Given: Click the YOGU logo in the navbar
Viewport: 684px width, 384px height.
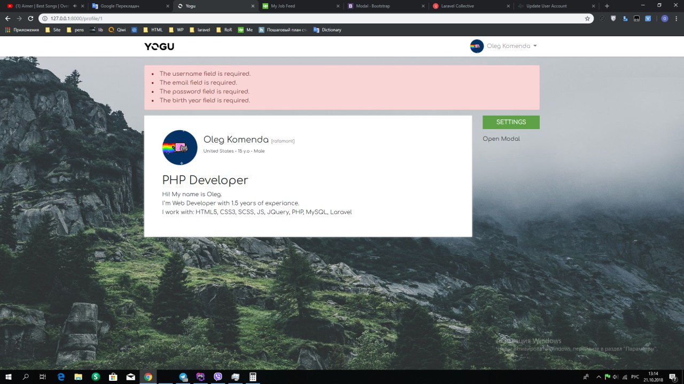Looking at the screenshot, I should coord(159,46).
